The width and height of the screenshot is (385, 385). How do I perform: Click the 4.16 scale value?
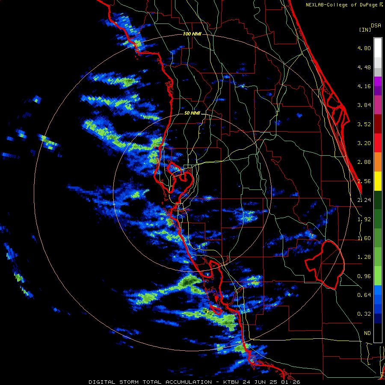pyautogui.click(x=364, y=86)
